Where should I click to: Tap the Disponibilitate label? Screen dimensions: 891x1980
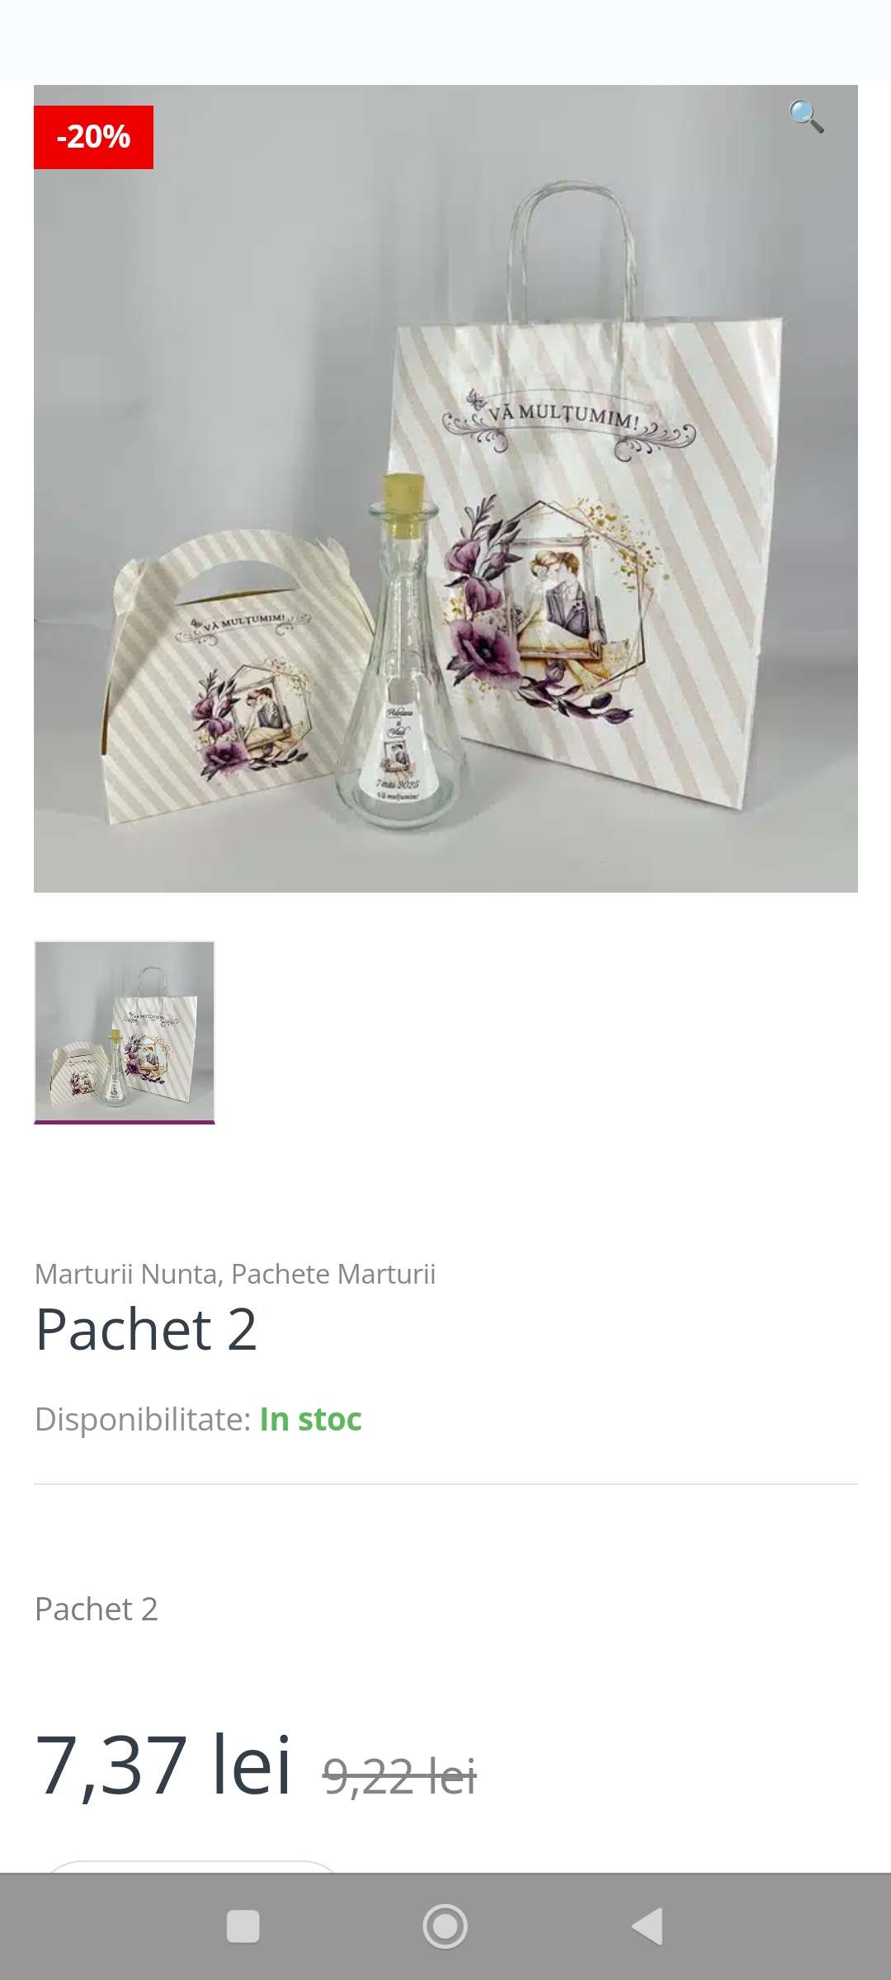[x=143, y=1419]
